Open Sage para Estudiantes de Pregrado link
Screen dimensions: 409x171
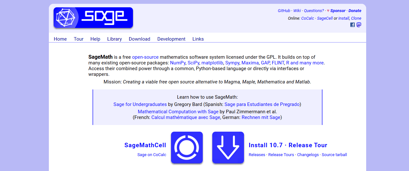point(262,104)
